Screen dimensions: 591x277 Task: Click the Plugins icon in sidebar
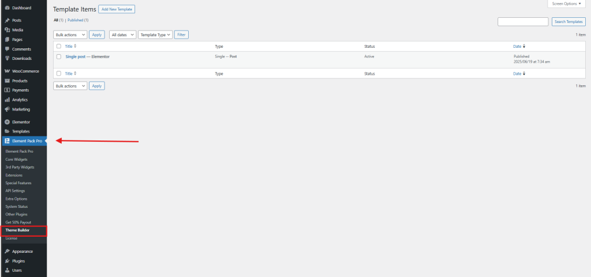click(7, 261)
